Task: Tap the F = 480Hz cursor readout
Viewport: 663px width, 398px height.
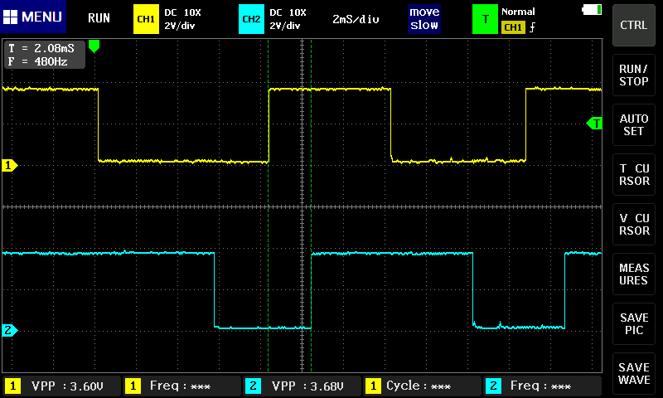Action: (38, 61)
